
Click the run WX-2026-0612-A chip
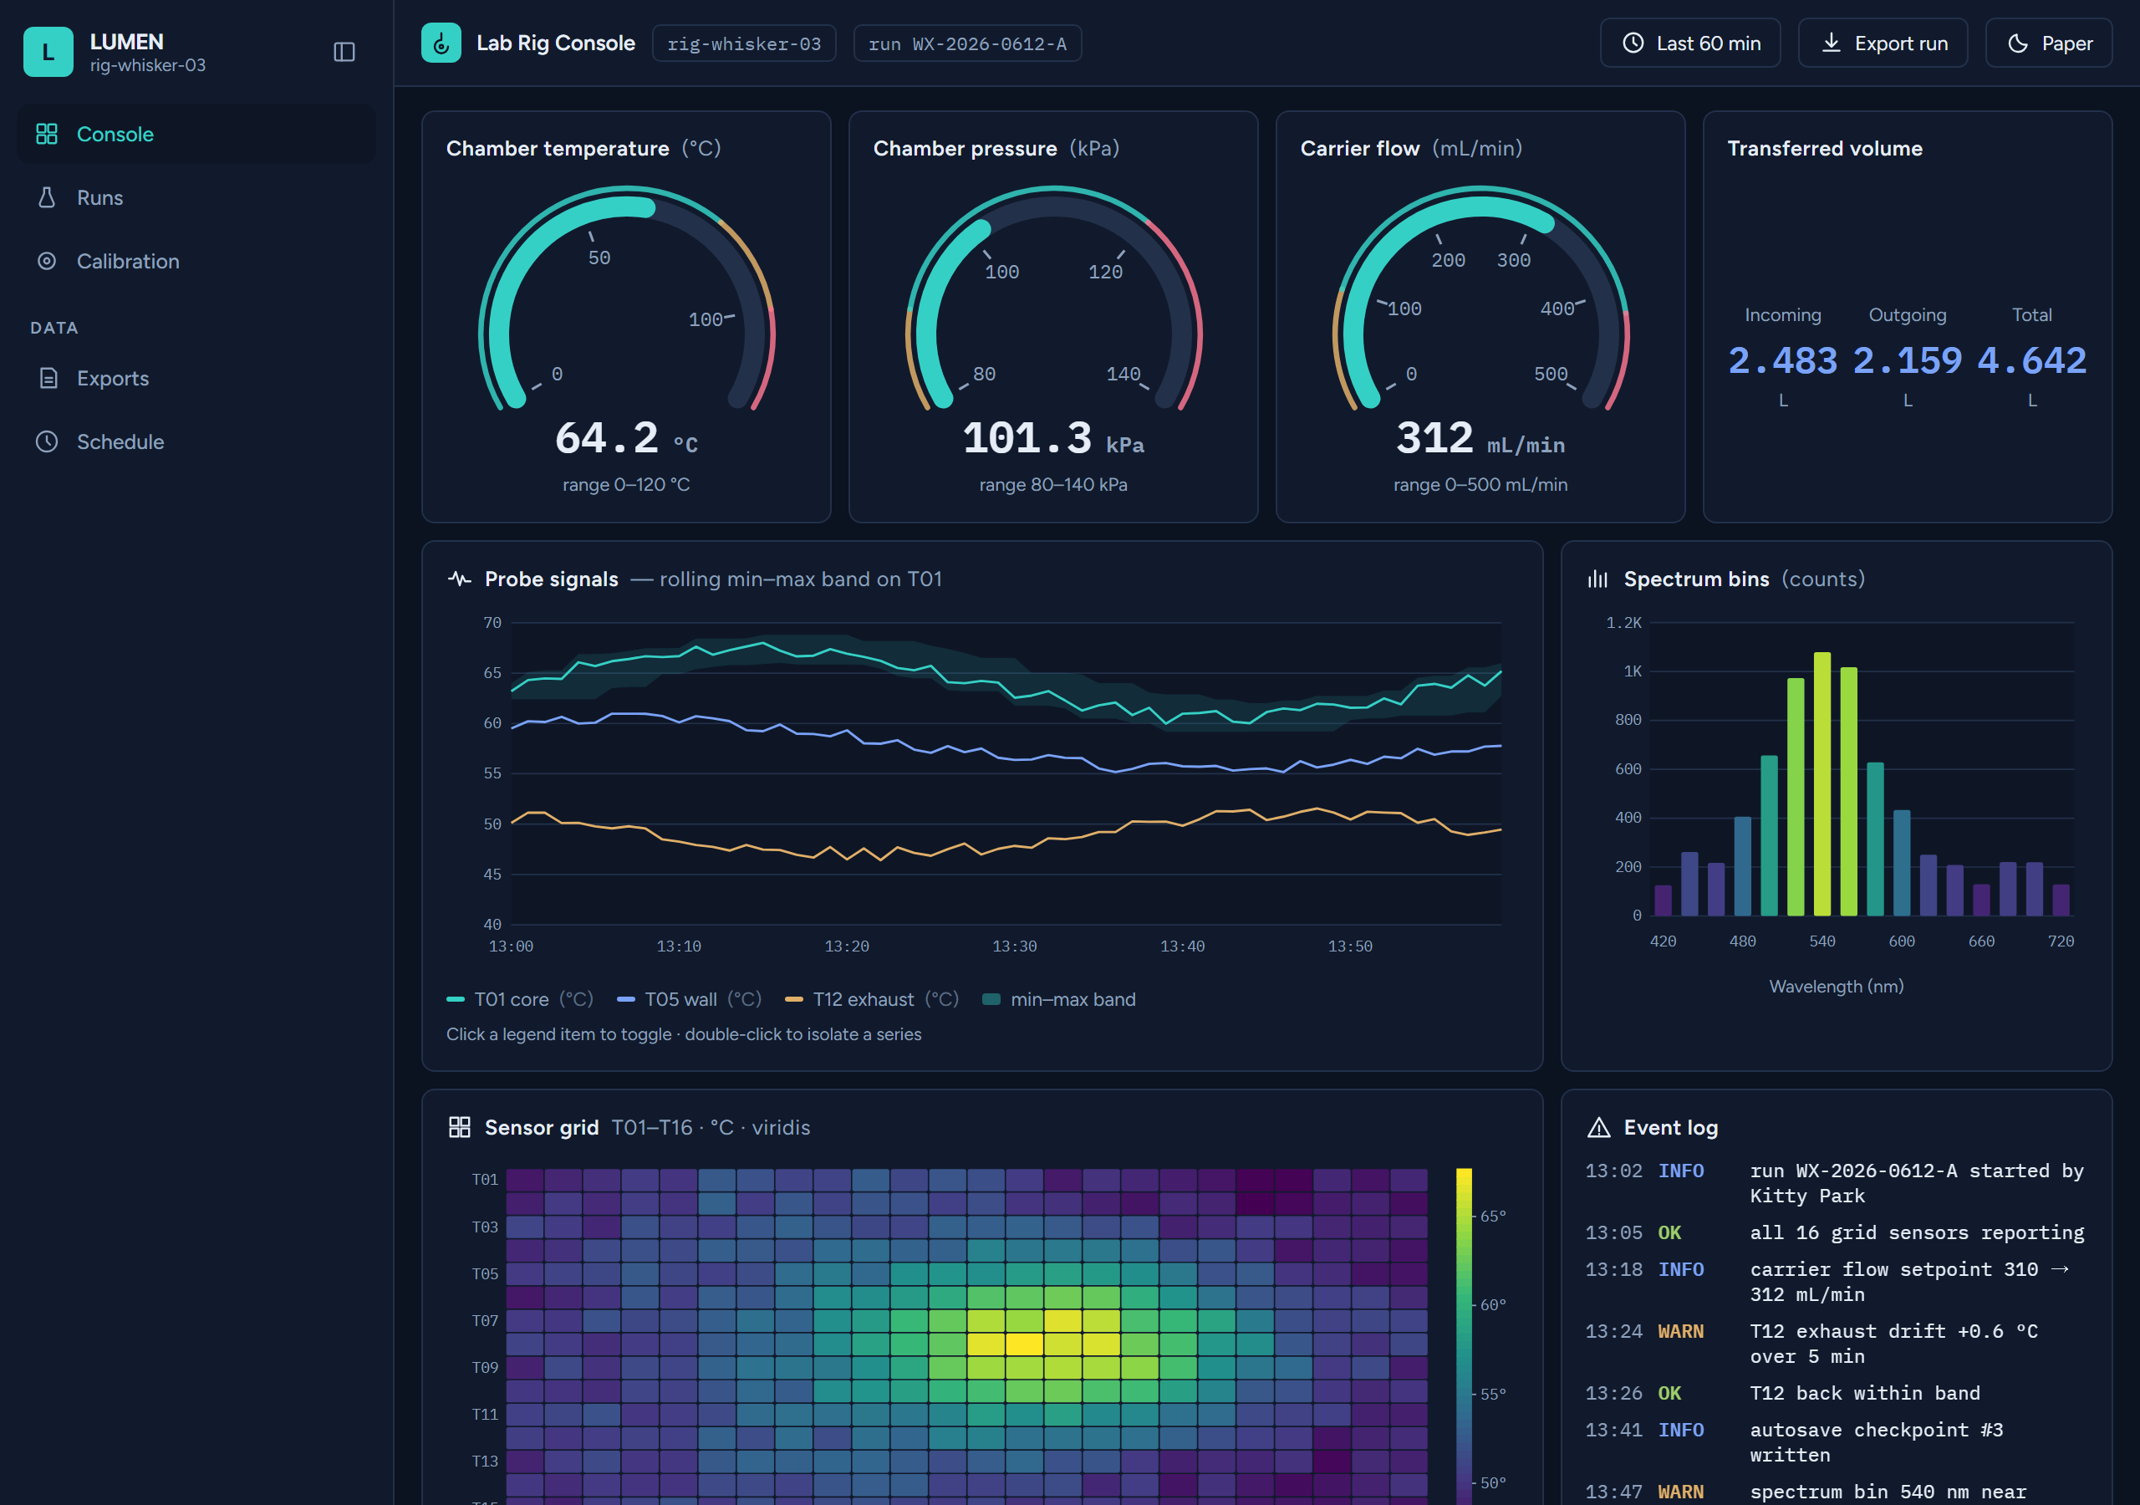pos(966,43)
